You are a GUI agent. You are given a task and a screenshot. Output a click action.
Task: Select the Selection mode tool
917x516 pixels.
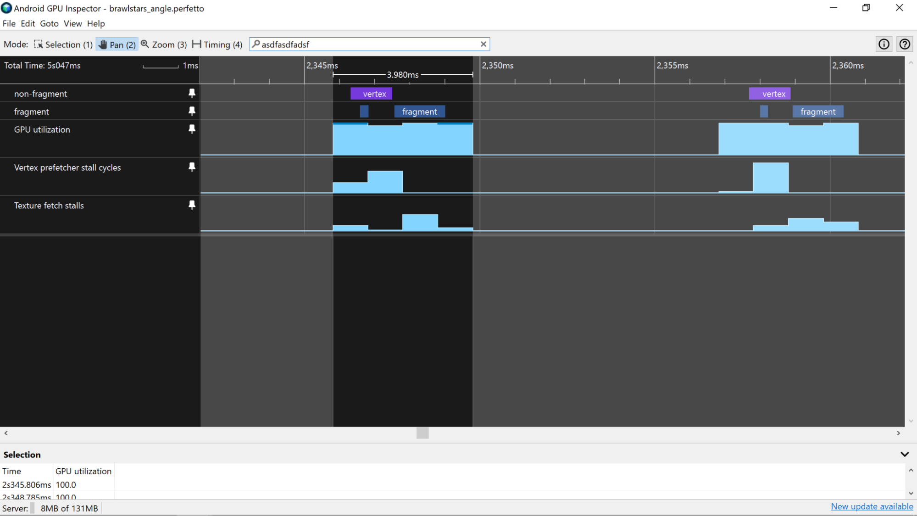point(63,44)
